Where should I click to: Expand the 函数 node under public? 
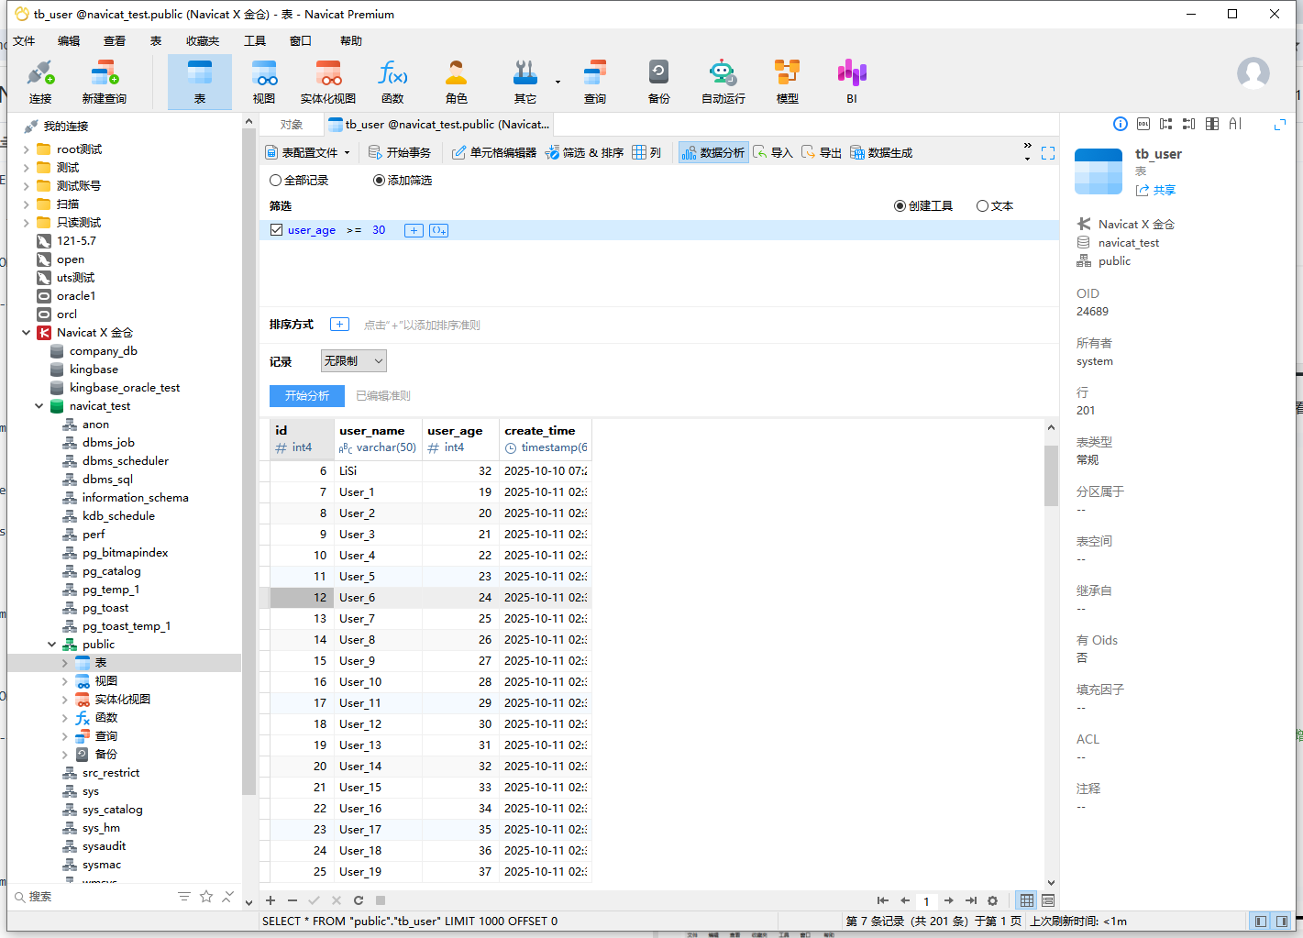coord(64,718)
